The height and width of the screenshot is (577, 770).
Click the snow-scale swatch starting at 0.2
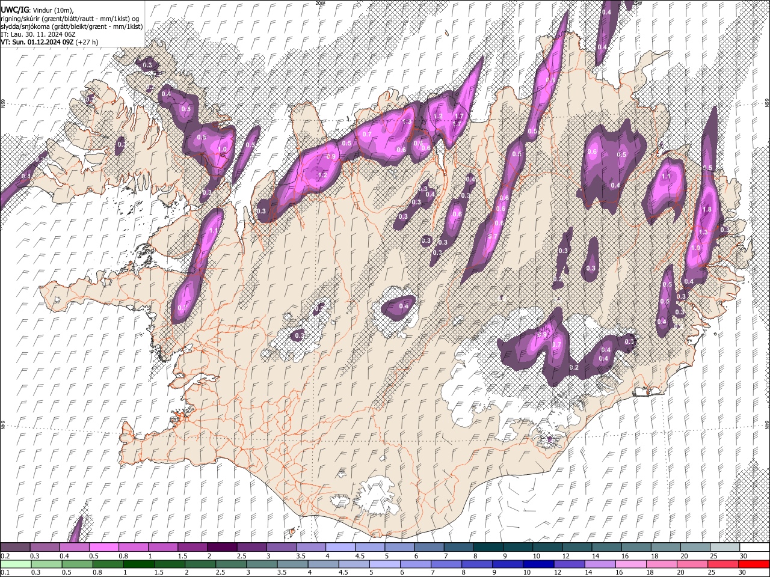click(x=16, y=548)
